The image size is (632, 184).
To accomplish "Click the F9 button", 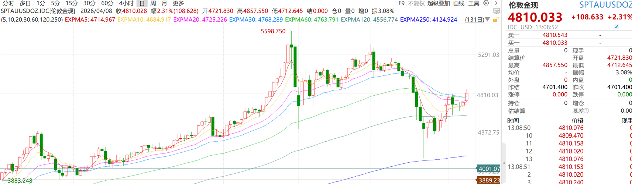I will pyautogui.click(x=401, y=3).
